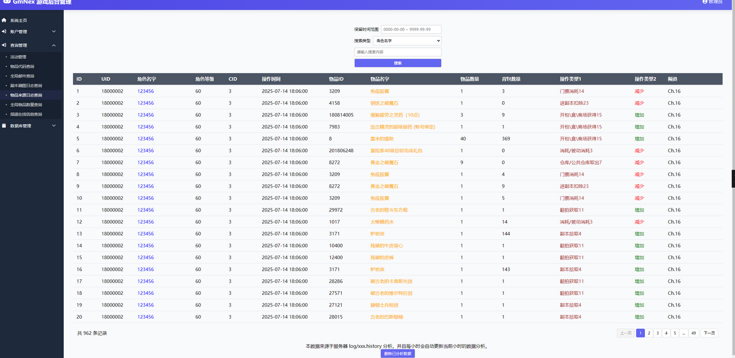Click the 查询管理 sidebar icon
Image resolution: width=735 pixels, height=358 pixels.
pyautogui.click(x=4, y=45)
